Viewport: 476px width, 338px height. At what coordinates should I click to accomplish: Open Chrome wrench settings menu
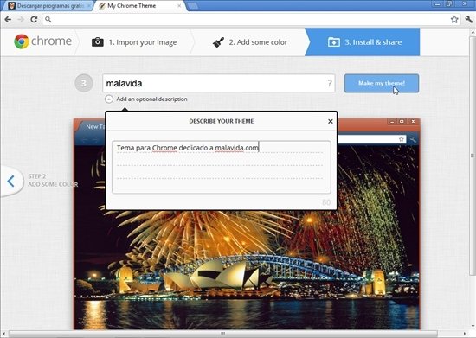tap(468, 19)
